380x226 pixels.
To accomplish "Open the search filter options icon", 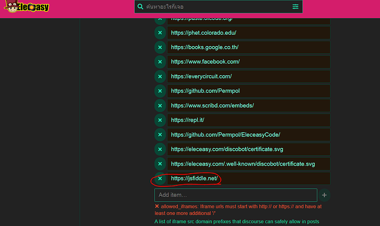I will pyautogui.click(x=295, y=7).
